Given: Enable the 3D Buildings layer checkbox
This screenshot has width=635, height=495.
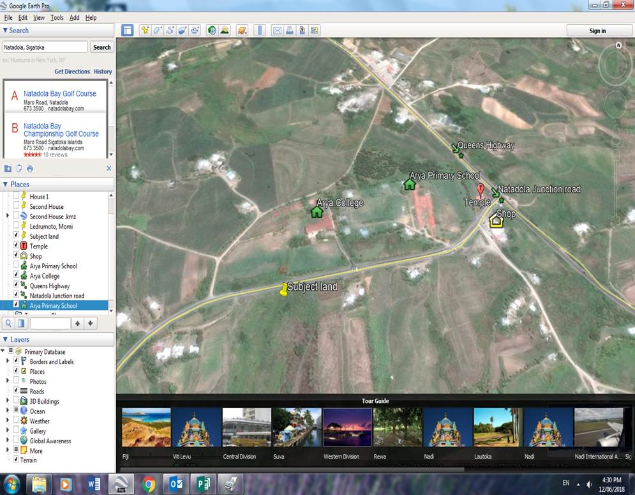Looking at the screenshot, I should [17, 401].
